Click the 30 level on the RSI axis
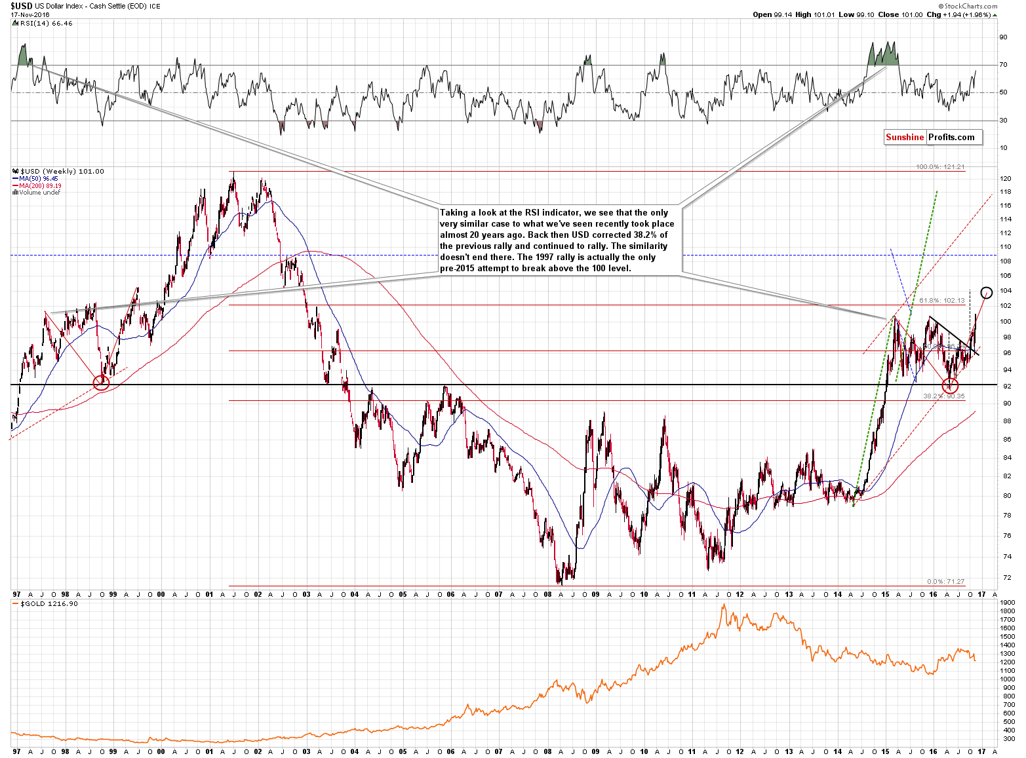1026x758 pixels. (1003, 121)
